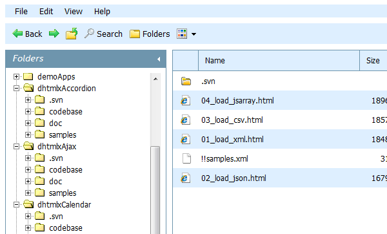
Task: Click the green Back arrow icon
Action: [17, 34]
